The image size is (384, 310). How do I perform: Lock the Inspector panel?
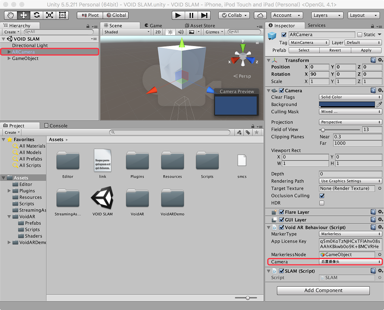point(372,26)
